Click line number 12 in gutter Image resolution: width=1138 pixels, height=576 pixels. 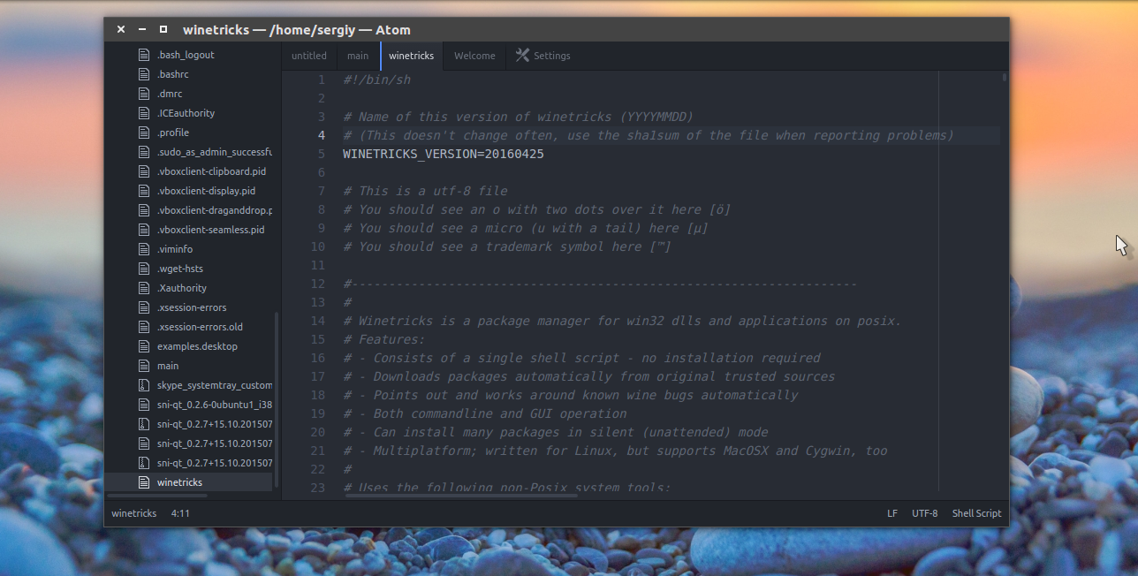pyautogui.click(x=318, y=284)
